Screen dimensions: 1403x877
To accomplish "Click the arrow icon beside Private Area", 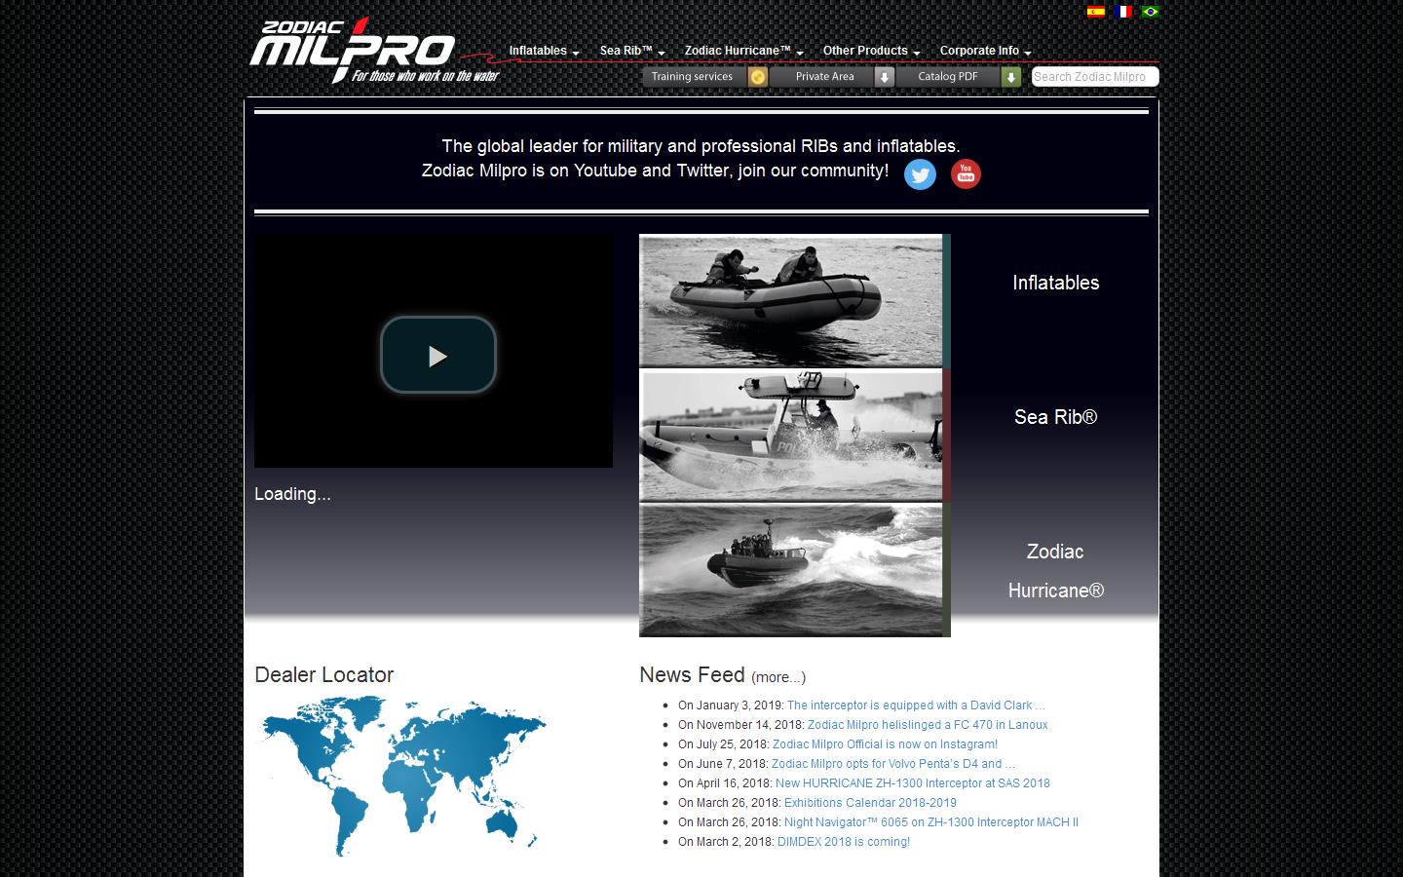I will click(884, 76).
